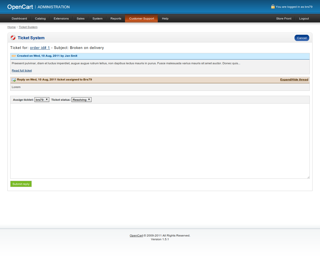The width and height of the screenshot is (320, 256).
Task: Follow the Home breadcrumb link
Action: coord(11,27)
